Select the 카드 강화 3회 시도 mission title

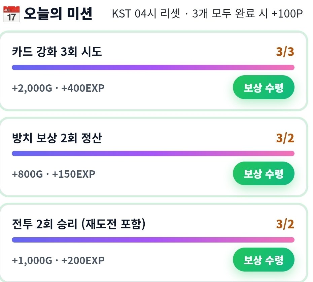[x=57, y=51]
